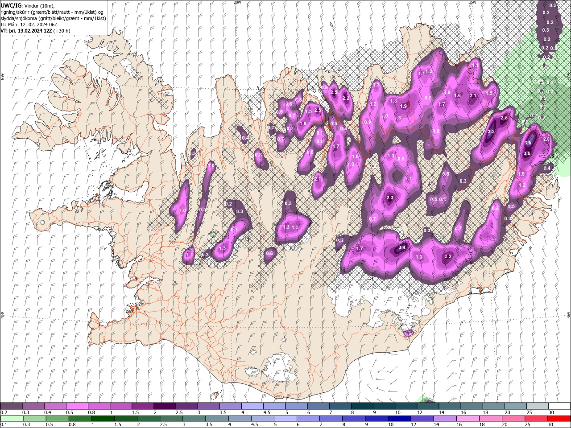
Task: Click the 2.3 snowfall value on the map
Action: pyautogui.click(x=390, y=198)
